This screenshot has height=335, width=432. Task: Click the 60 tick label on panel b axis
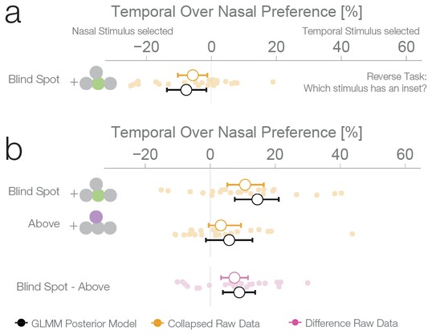(405, 154)
